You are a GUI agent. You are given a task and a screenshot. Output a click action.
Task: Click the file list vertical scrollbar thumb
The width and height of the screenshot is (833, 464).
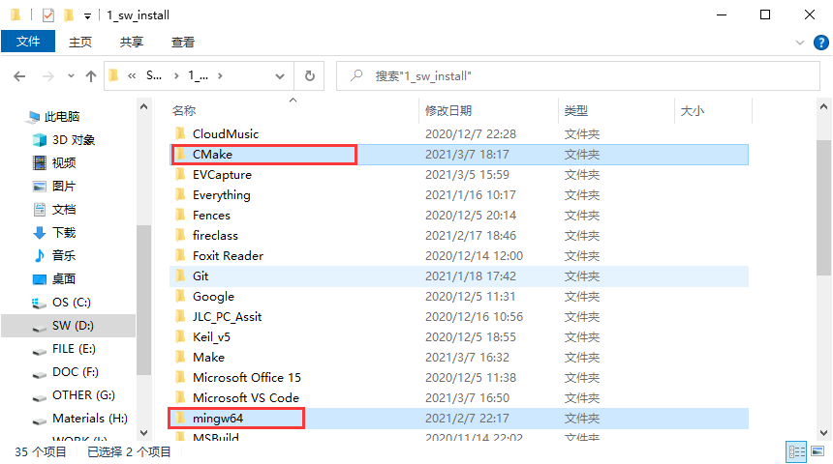coord(823,207)
